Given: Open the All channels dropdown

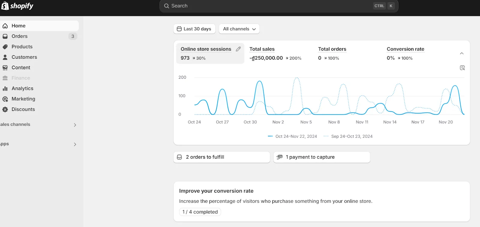Looking at the screenshot, I should click(239, 29).
